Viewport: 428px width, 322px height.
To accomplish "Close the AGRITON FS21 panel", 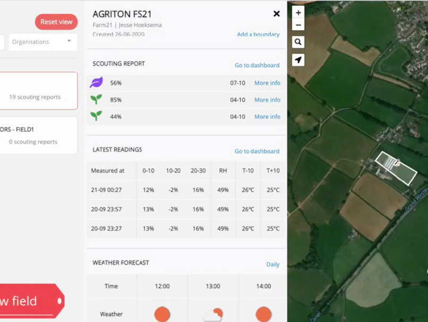I will [276, 14].
